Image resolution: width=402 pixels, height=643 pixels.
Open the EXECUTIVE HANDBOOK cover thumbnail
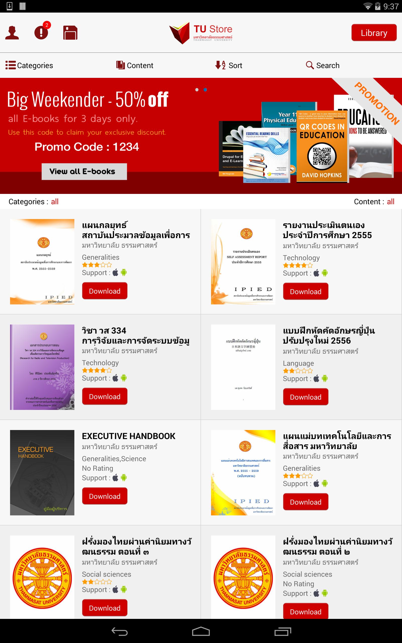click(42, 473)
